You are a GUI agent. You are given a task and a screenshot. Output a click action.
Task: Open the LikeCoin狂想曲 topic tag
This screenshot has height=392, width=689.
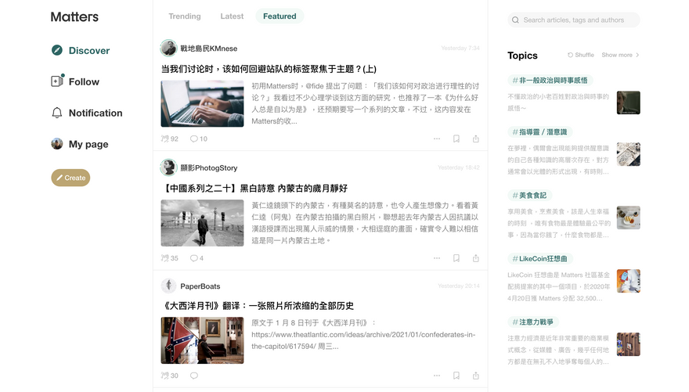click(540, 259)
